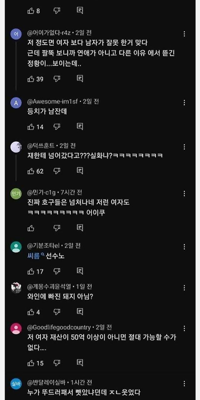
Task: Open the @민기-c1g green profile avatar
Action: pyautogui.click(x=16, y=194)
